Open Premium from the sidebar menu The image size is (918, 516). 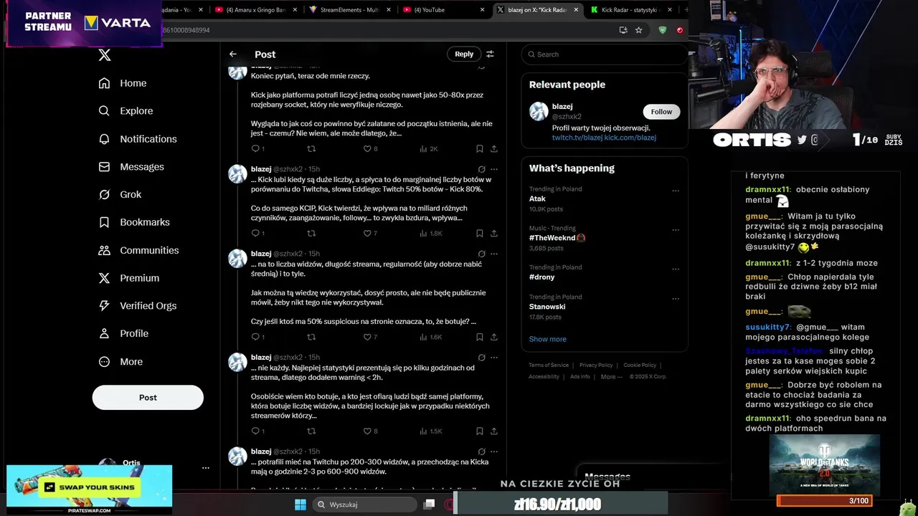(x=129, y=278)
